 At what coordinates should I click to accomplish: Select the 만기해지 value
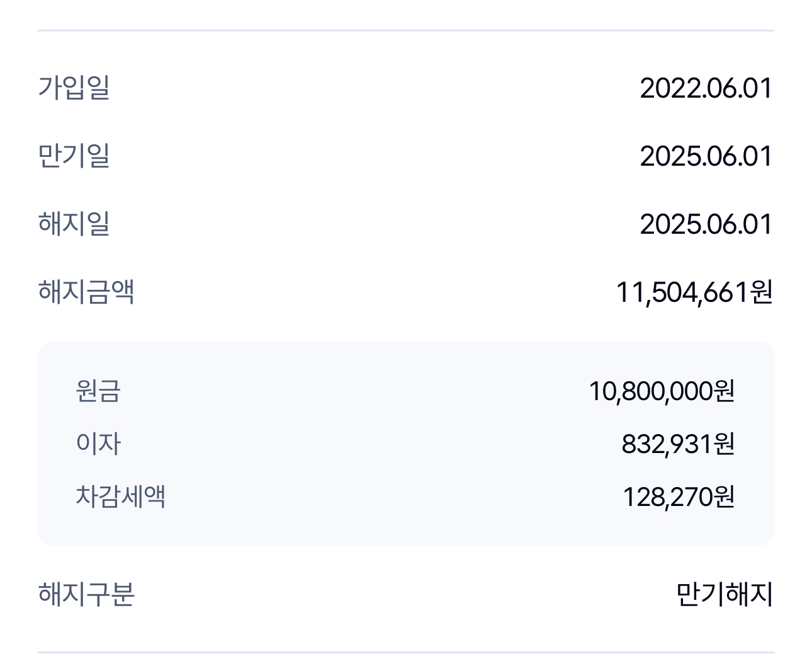(724, 594)
